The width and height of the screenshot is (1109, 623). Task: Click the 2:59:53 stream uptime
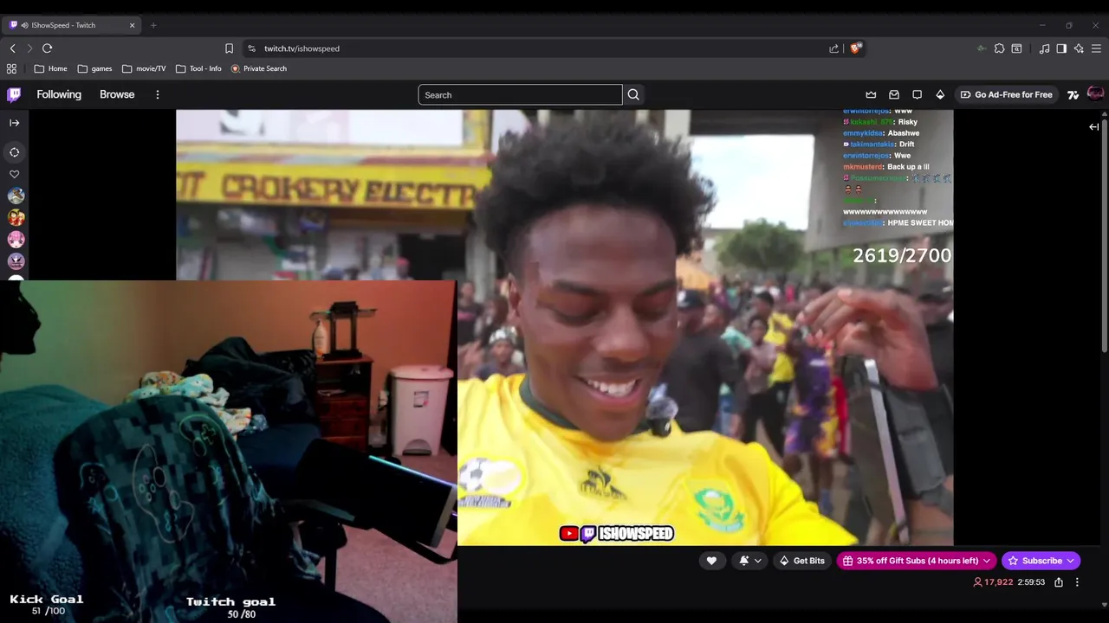(1031, 582)
